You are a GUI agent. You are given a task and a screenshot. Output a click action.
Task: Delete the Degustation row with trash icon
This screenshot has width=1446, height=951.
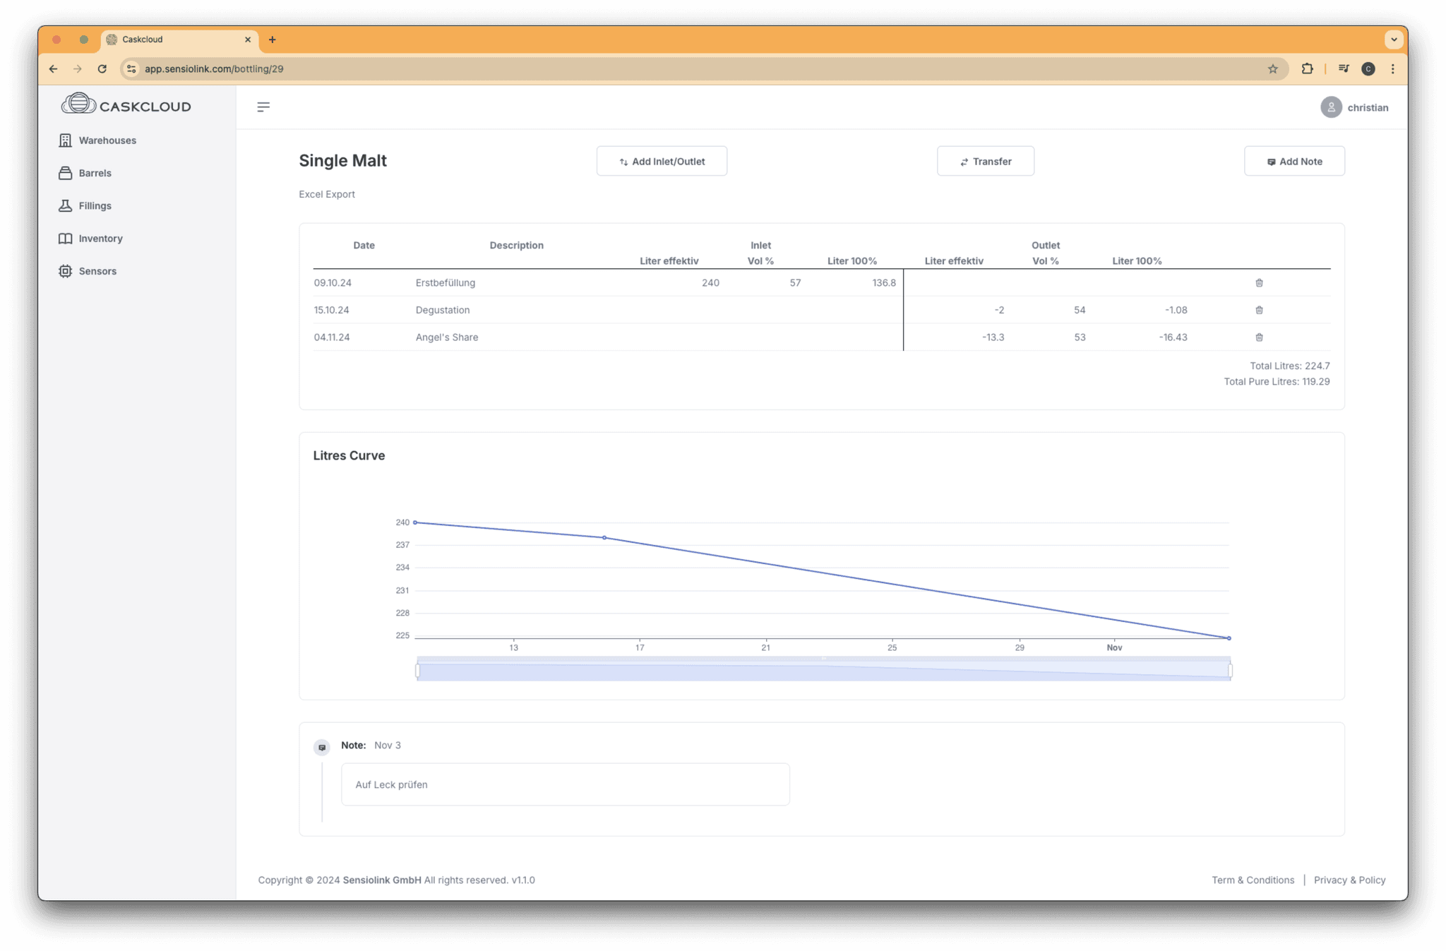coord(1259,310)
